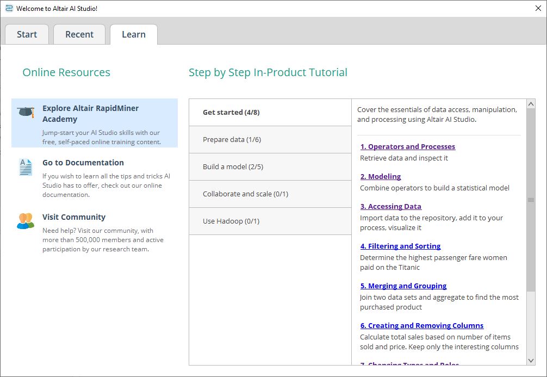Open the Filtering and Sorting tutorial
Viewport: 547px width, 377px height.
401,246
